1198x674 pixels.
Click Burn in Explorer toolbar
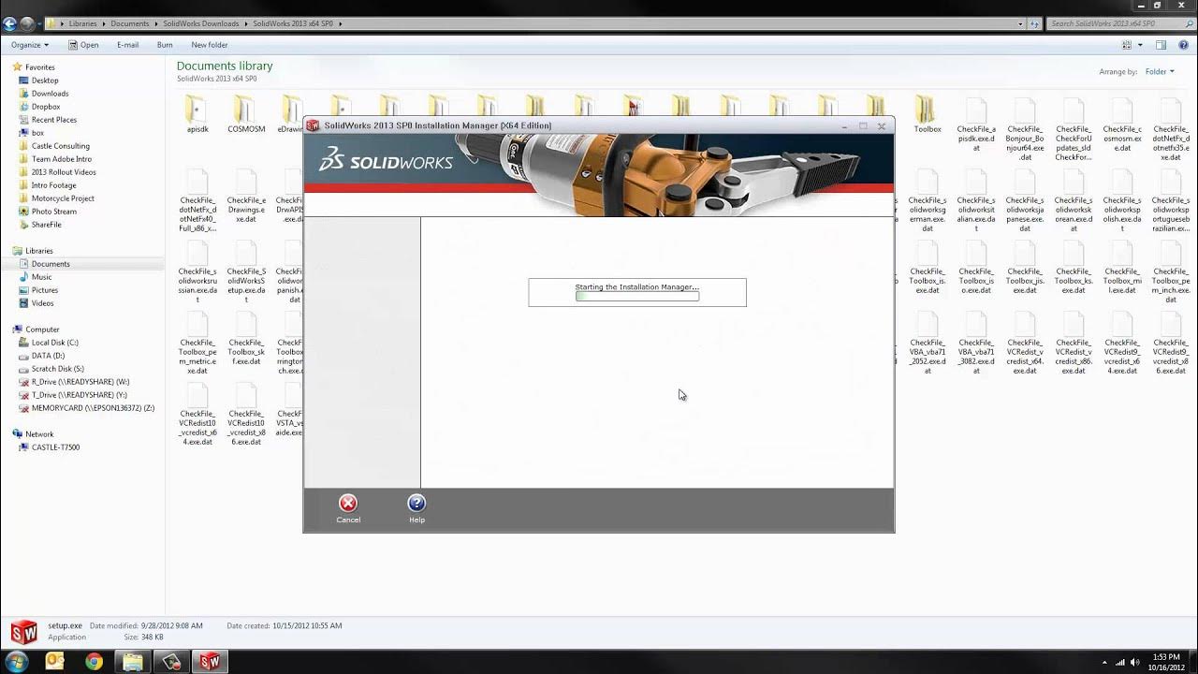(x=165, y=45)
